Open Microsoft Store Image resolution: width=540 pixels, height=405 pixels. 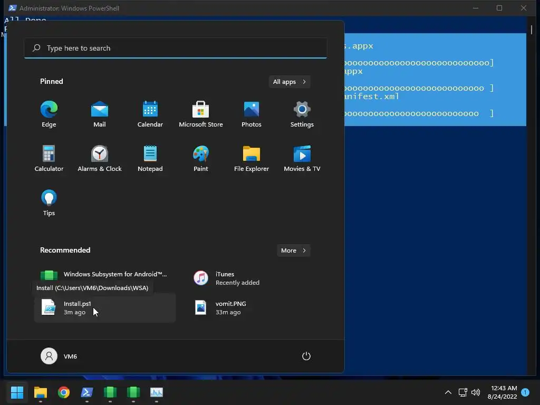tap(201, 114)
